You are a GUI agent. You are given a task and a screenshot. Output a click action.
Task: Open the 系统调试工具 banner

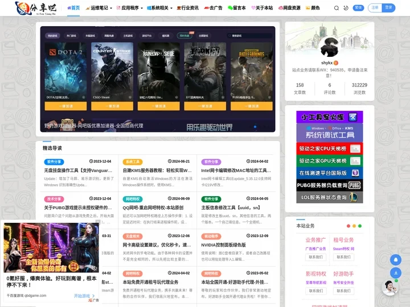(x=330, y=132)
